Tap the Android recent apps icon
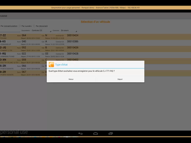 click(x=111, y=133)
